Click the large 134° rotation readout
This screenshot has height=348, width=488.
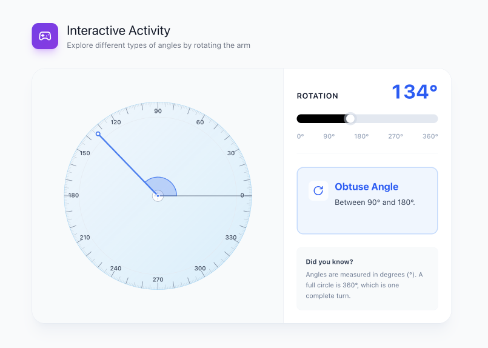414,92
